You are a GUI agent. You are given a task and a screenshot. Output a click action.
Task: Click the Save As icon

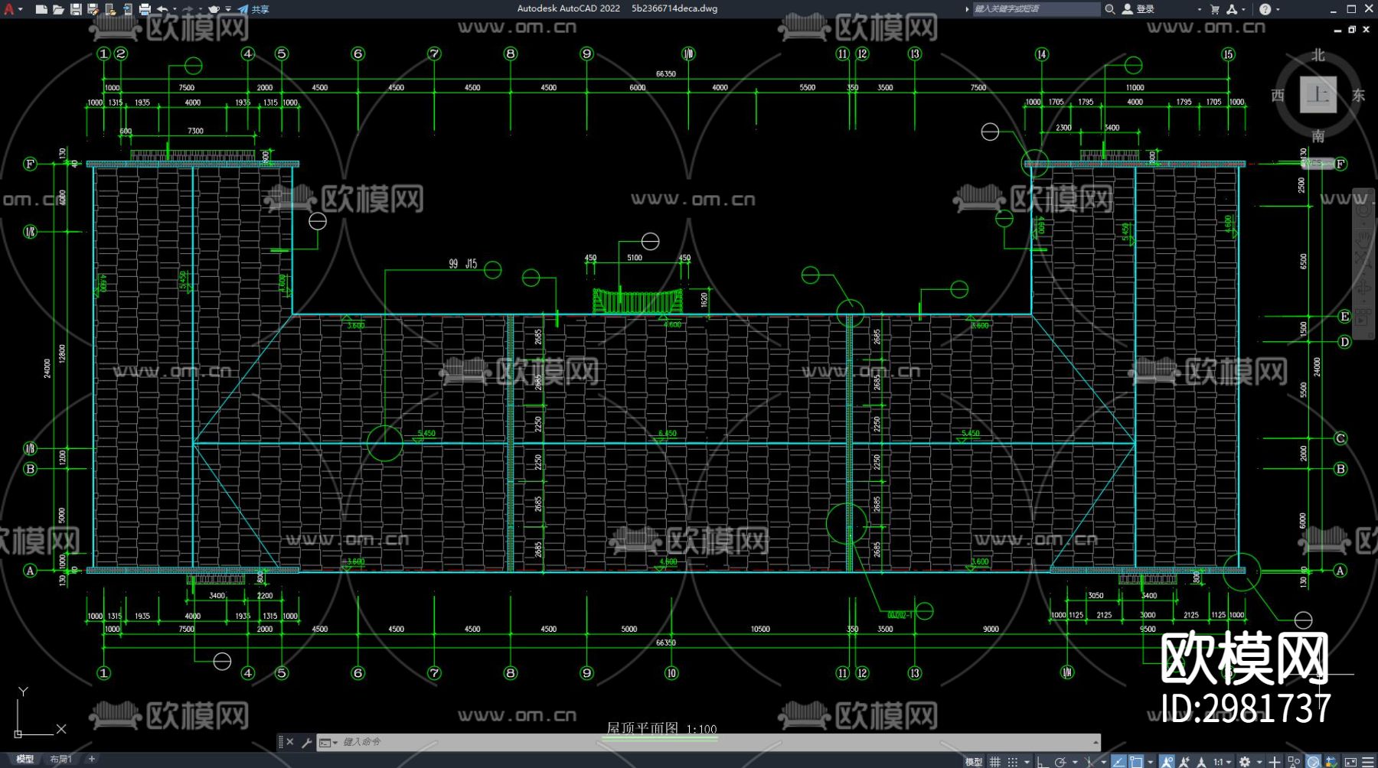click(93, 9)
